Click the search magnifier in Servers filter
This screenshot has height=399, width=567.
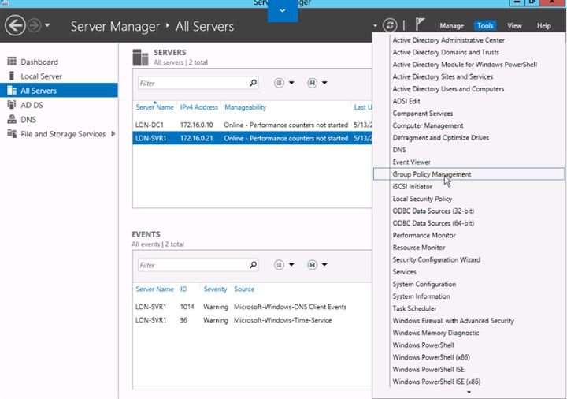[253, 82]
